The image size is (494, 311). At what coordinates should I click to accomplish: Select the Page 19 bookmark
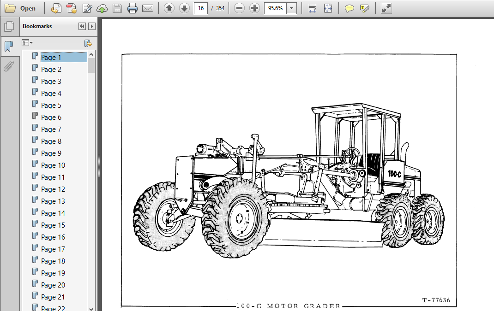pyautogui.click(x=53, y=273)
